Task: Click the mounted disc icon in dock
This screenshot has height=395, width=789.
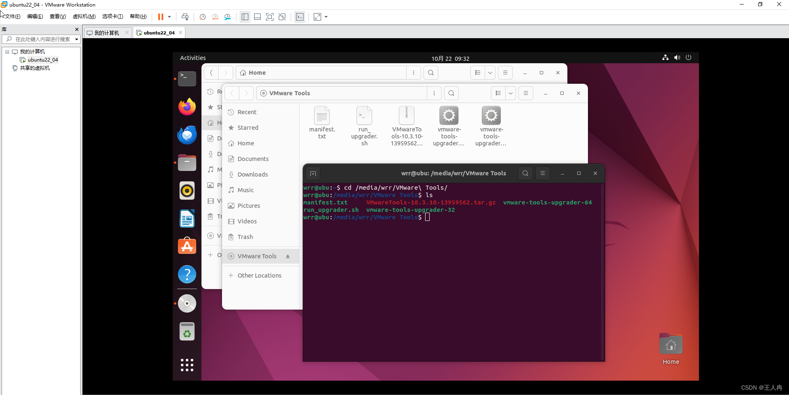Action: pyautogui.click(x=187, y=303)
